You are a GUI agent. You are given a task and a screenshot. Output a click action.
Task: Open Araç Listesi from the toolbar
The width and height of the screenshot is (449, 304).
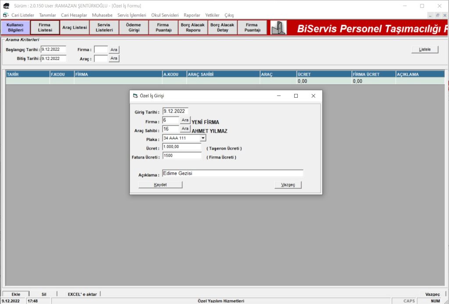(75, 28)
